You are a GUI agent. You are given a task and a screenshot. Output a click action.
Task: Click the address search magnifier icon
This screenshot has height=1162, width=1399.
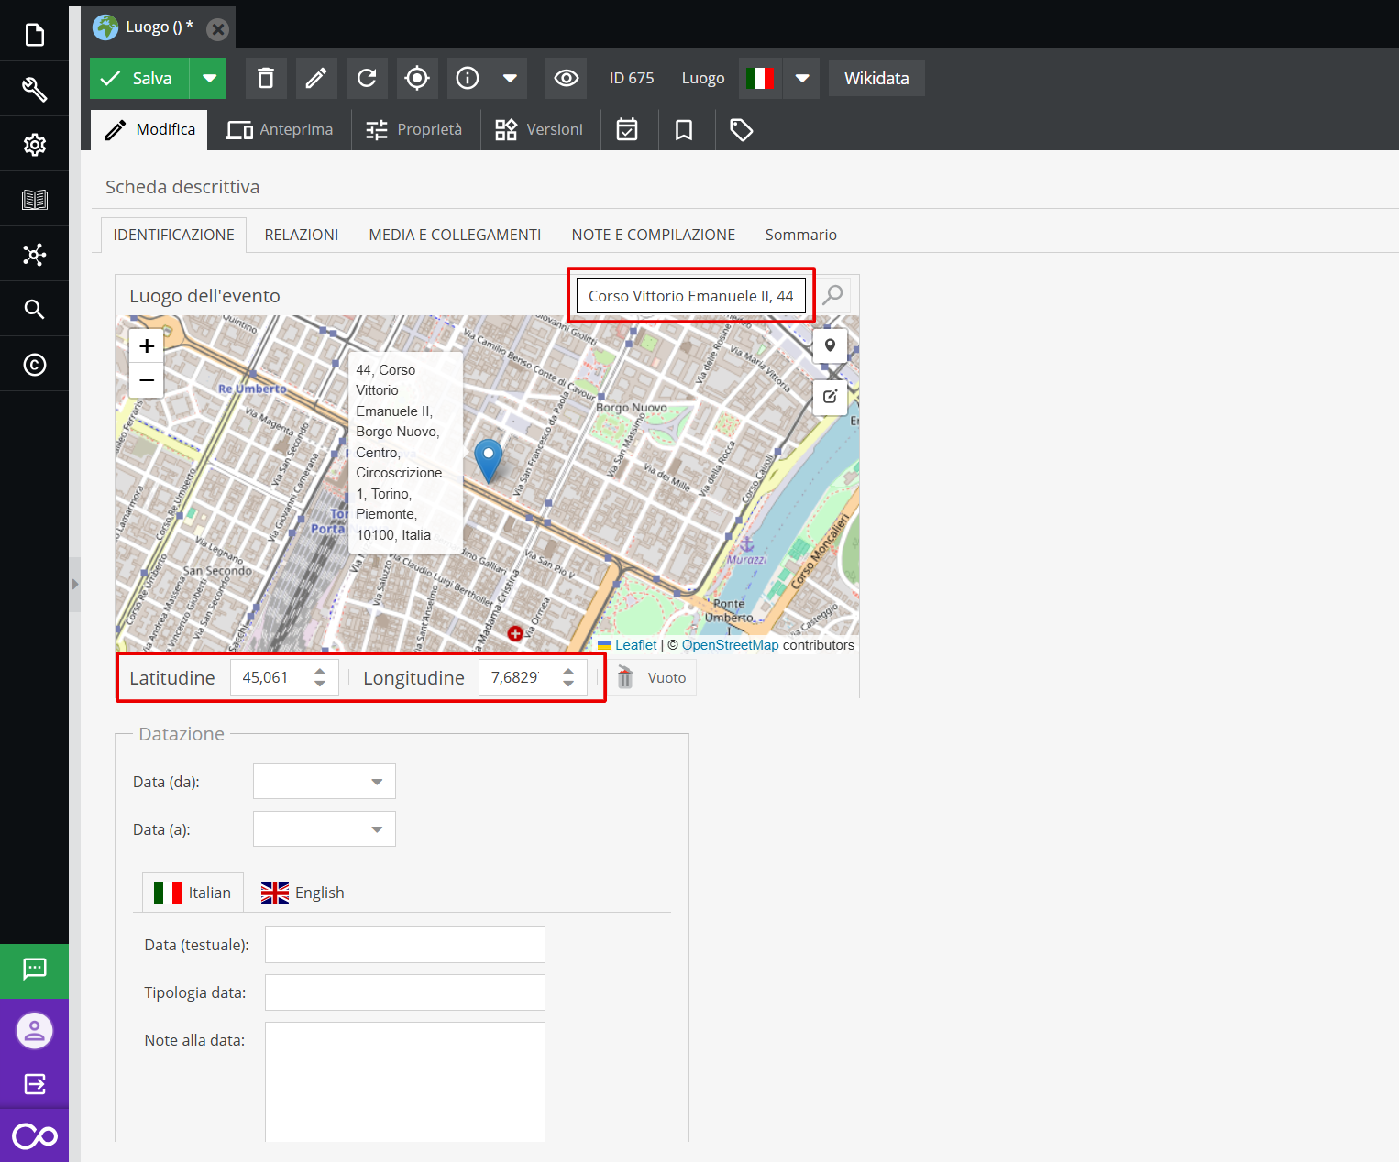[x=832, y=295]
